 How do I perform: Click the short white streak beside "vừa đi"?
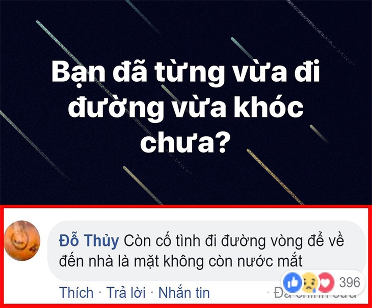tap(243, 49)
